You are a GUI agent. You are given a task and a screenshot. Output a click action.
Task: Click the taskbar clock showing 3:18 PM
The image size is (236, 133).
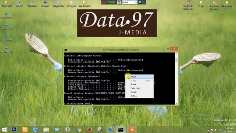pyautogui.click(x=229, y=130)
